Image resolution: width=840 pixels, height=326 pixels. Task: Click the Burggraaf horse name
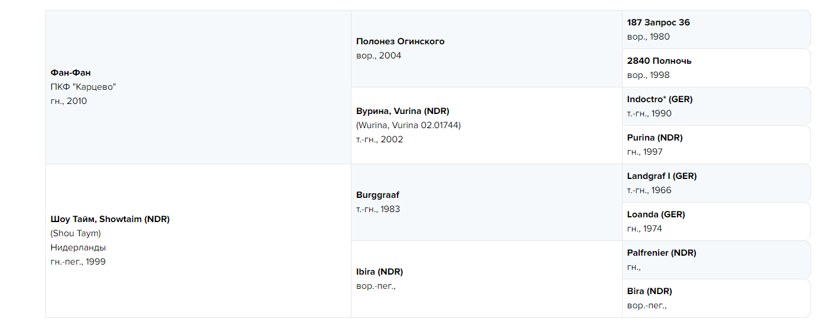(x=377, y=195)
